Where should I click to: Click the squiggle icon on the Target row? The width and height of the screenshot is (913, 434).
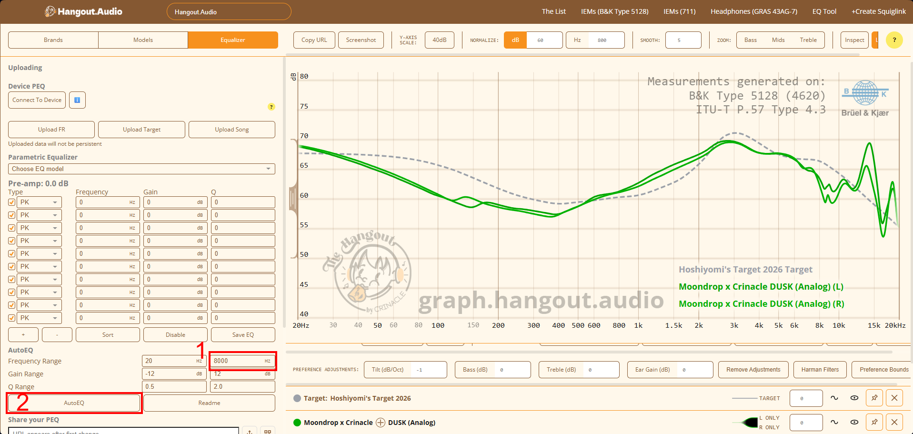pyautogui.click(x=834, y=398)
